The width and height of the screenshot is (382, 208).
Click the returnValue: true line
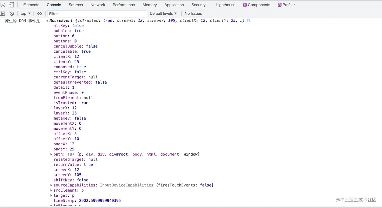coord(73,165)
